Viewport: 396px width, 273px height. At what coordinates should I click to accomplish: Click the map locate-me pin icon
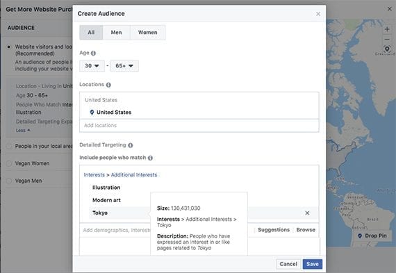coord(387,49)
